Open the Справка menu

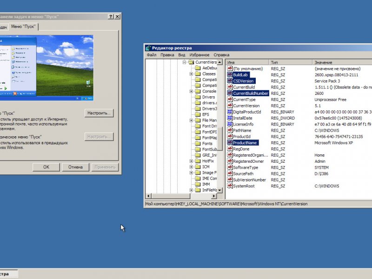pos(221,55)
